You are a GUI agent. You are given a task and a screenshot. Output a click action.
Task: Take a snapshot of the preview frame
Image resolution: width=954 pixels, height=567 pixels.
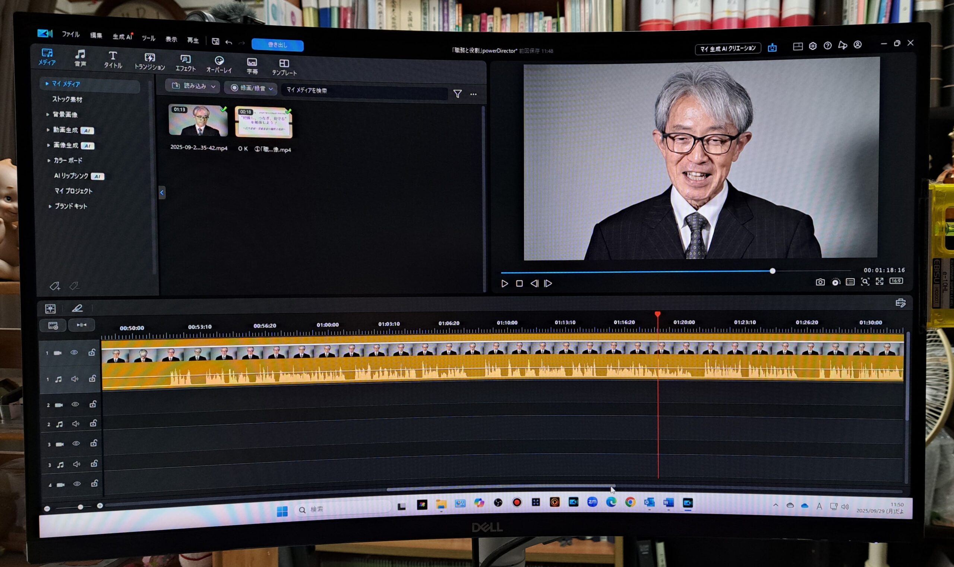pos(820,282)
